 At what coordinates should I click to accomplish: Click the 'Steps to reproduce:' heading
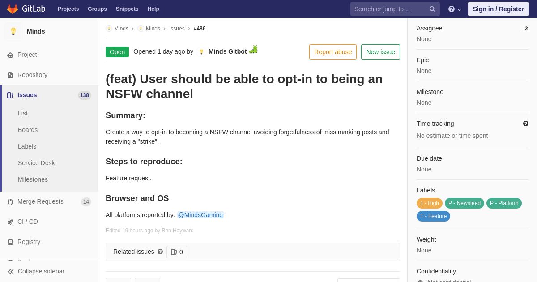[x=144, y=162]
